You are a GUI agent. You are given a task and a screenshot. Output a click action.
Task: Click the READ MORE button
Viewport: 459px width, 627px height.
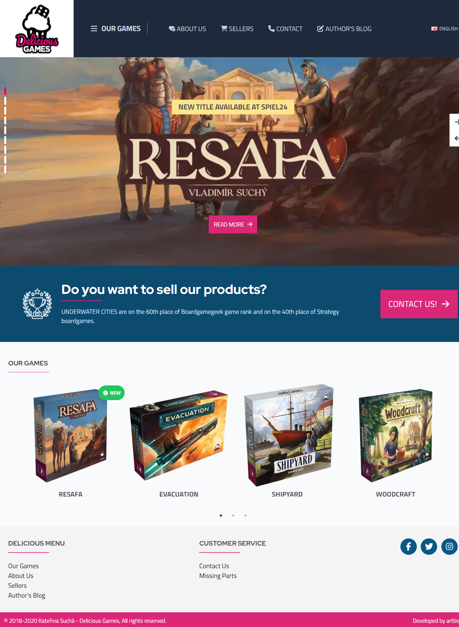pyautogui.click(x=233, y=224)
